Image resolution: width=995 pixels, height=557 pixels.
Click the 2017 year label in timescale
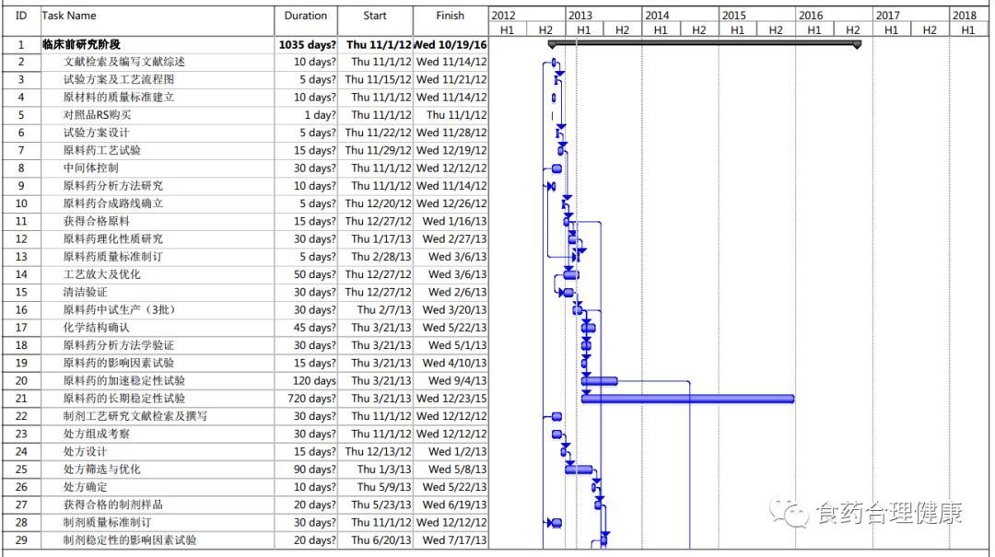click(x=887, y=16)
